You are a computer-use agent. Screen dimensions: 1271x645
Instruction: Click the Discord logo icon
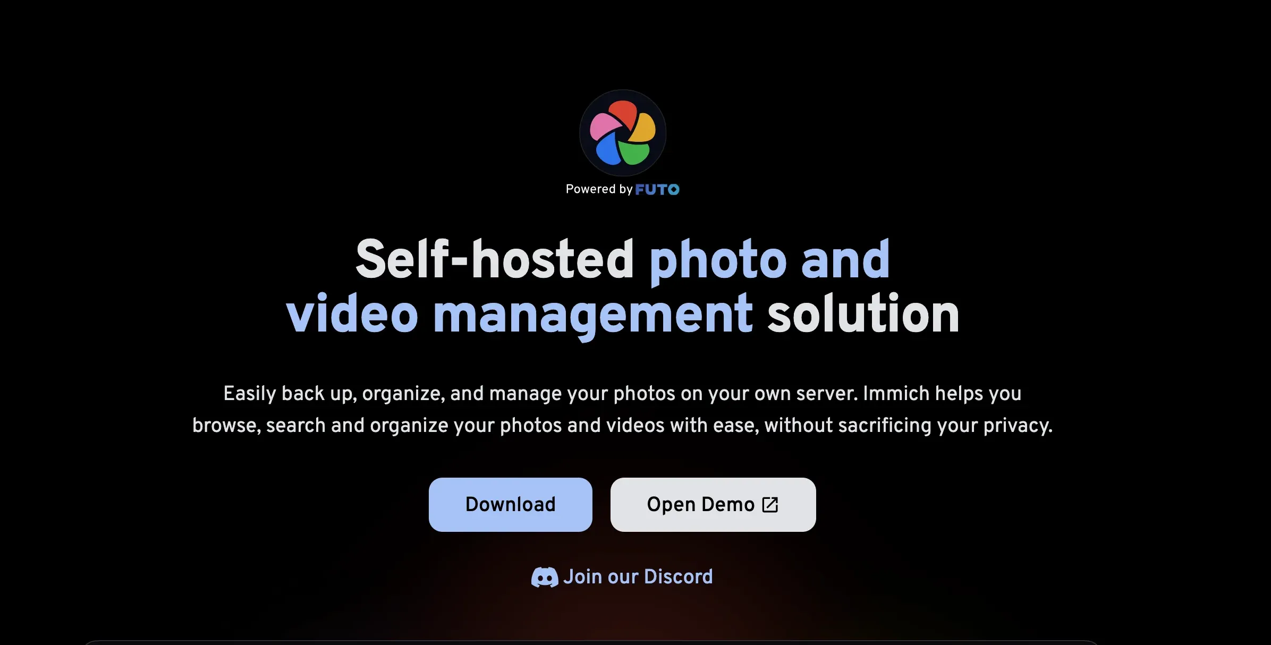click(x=545, y=577)
